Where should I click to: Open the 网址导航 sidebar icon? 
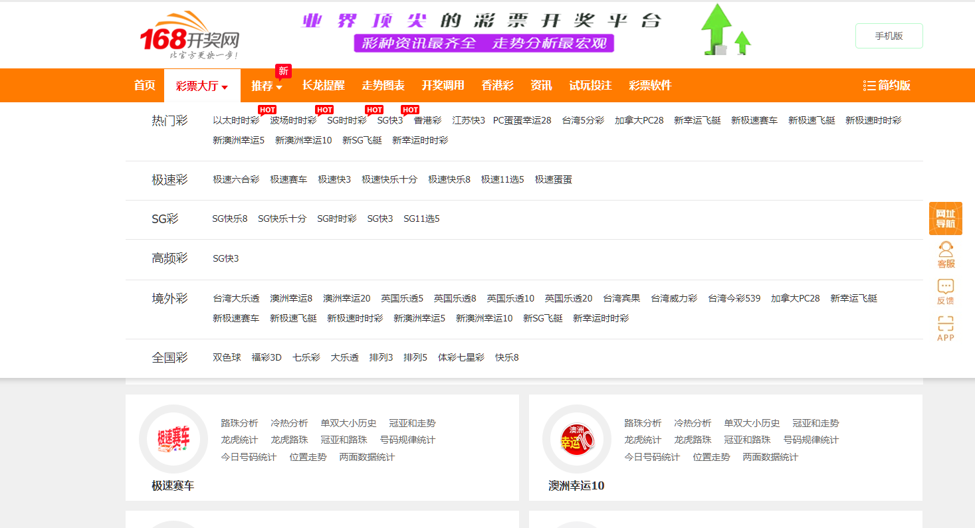[x=944, y=219]
